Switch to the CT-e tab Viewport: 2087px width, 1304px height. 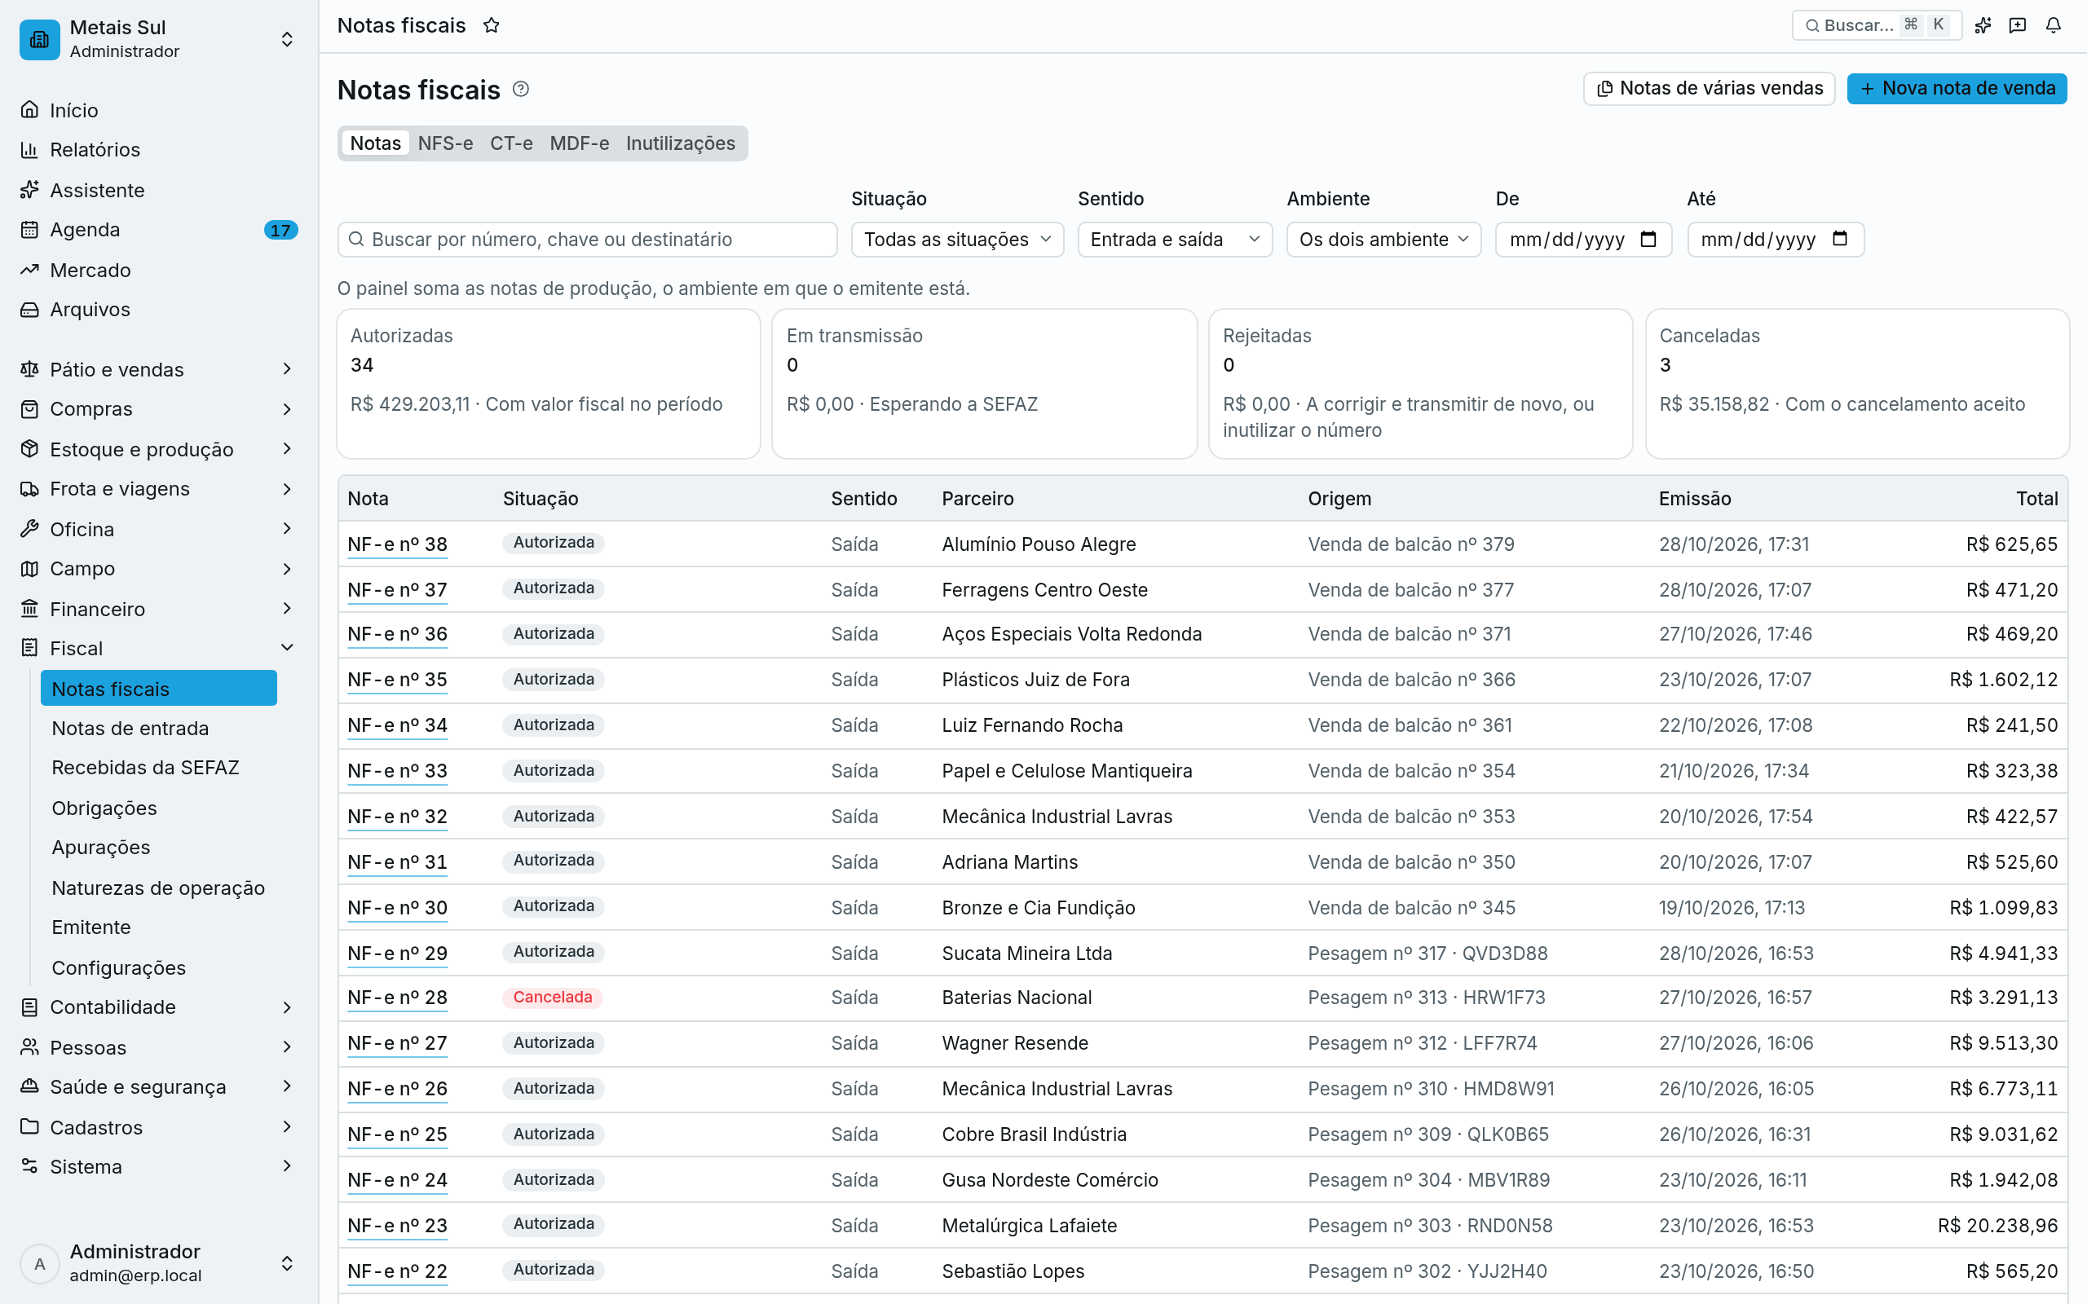(511, 143)
